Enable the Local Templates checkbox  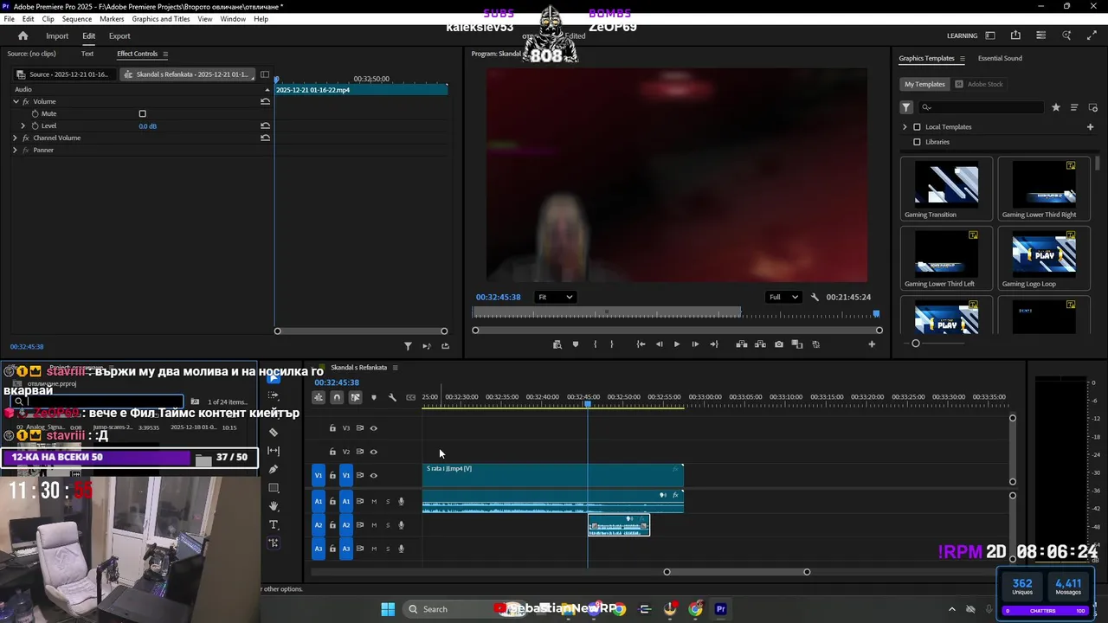[917, 127]
